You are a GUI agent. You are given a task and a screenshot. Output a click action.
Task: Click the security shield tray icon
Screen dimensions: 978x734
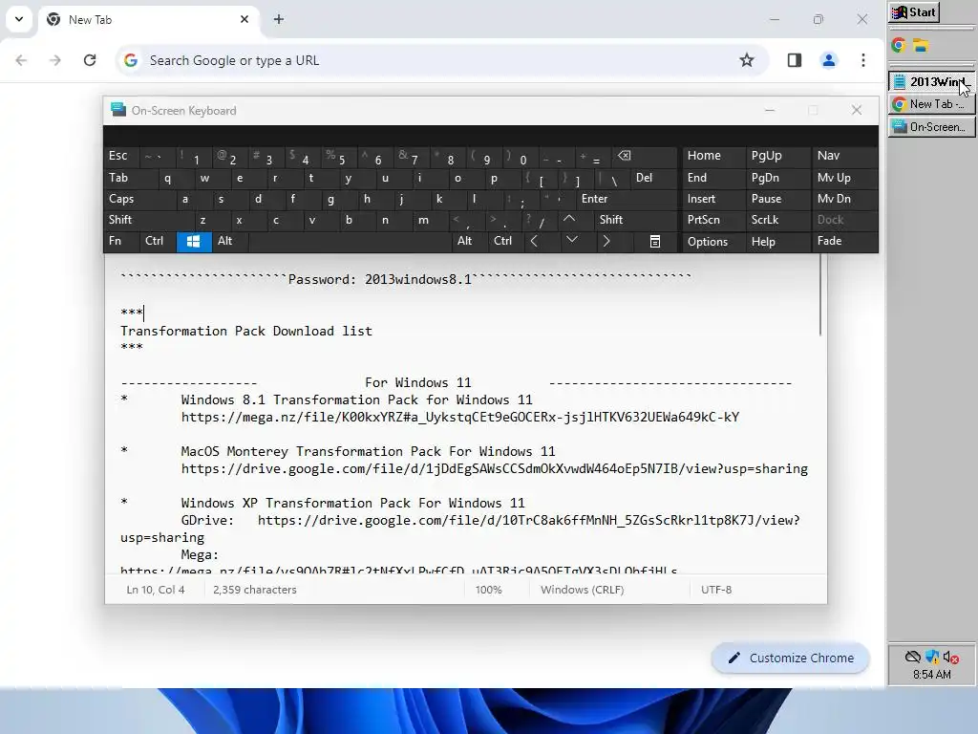coord(932,657)
